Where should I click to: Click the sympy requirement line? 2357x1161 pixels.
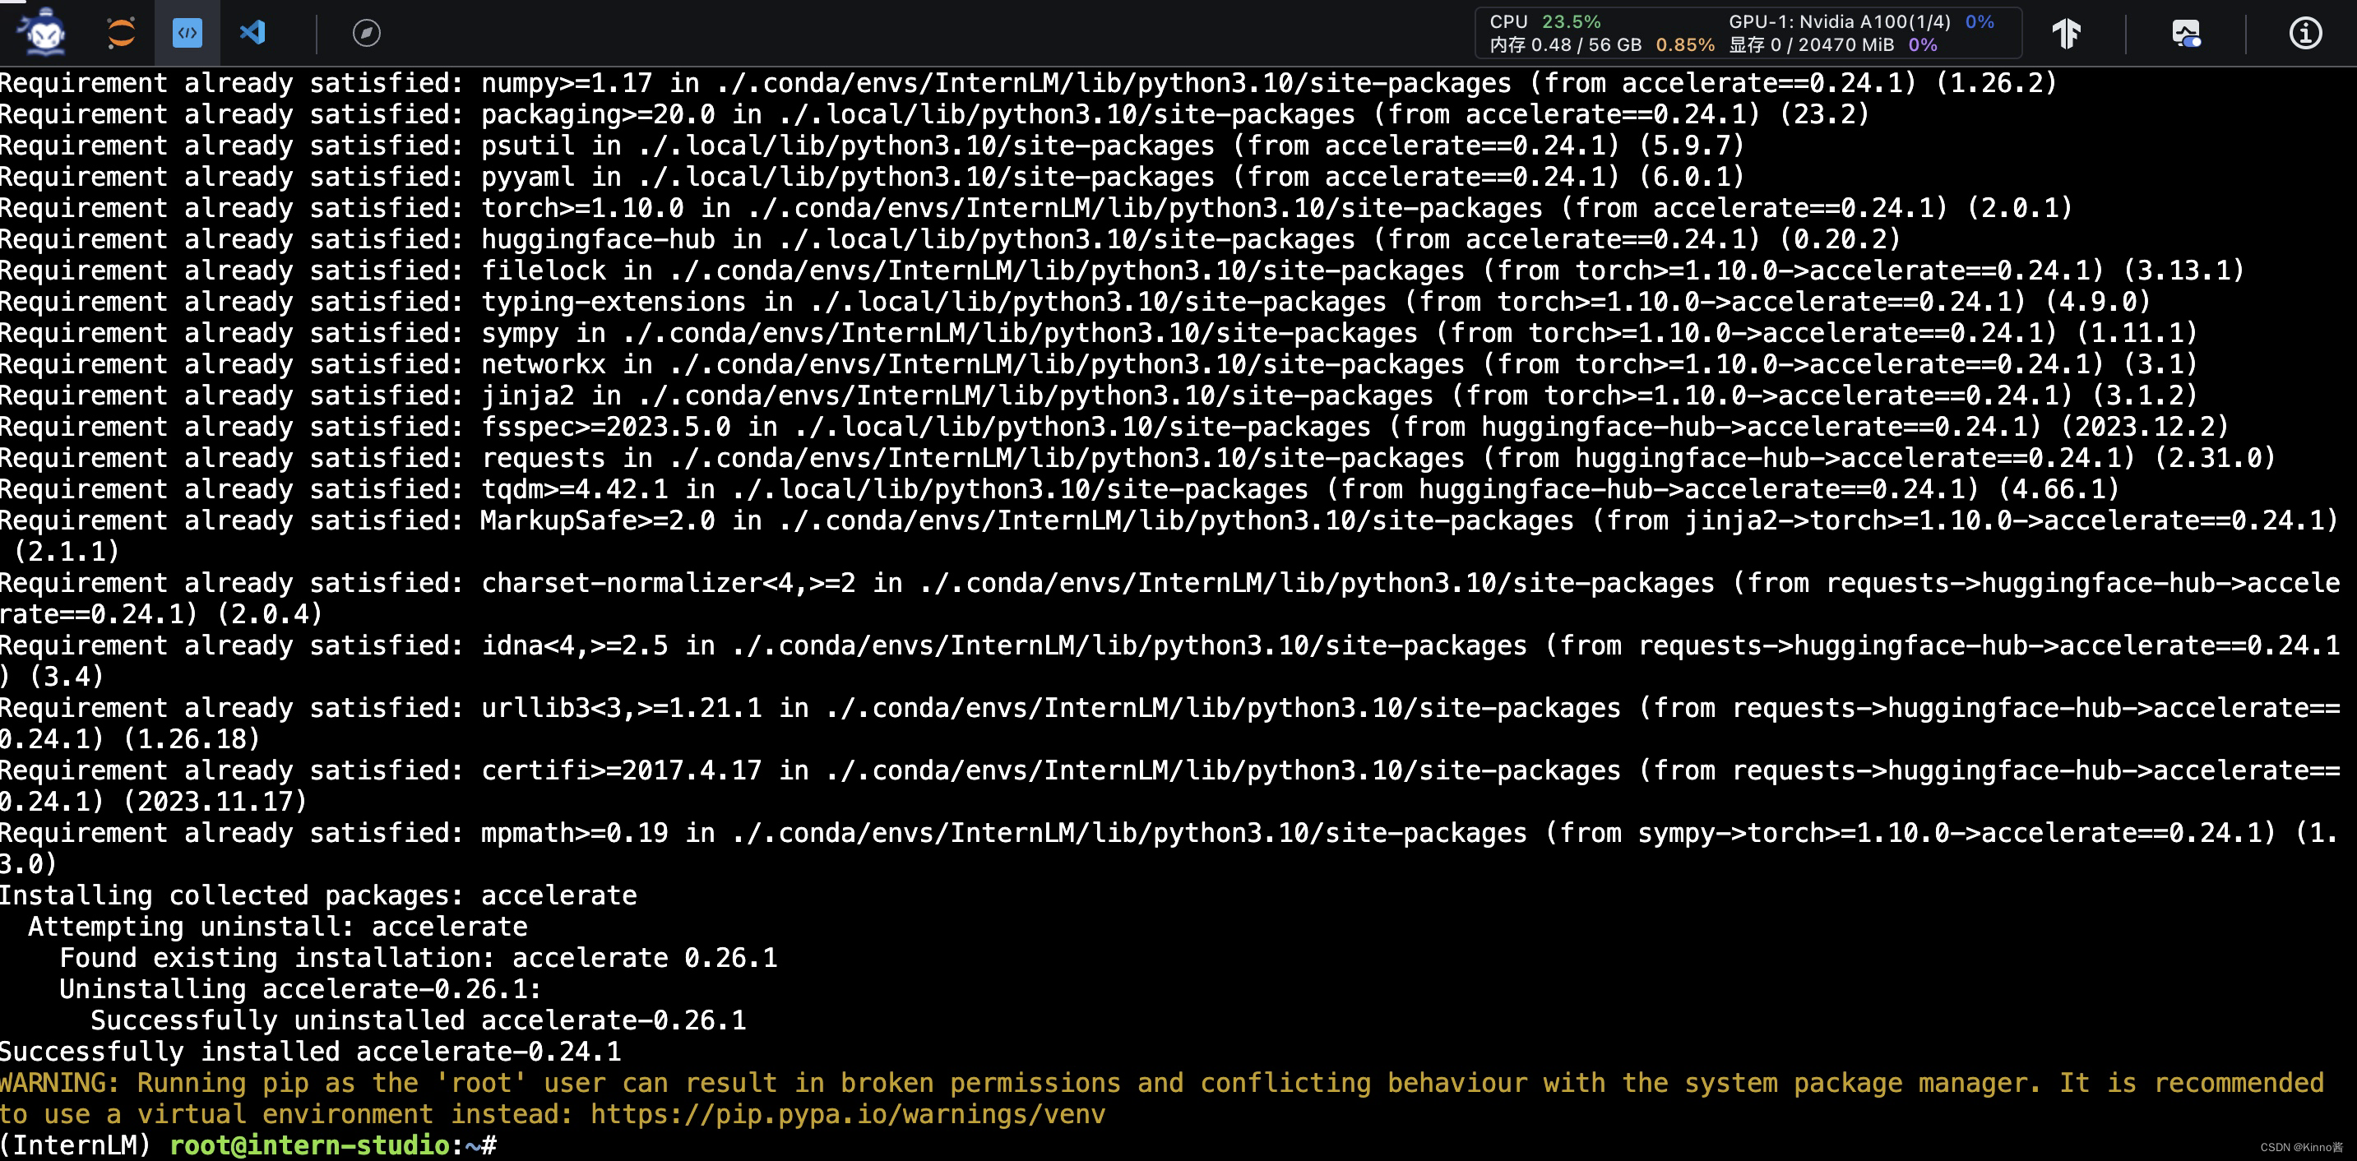1098,333
